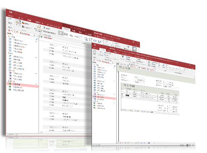Collapse the レポート group in the back window navigation pane
This screenshot has width=207, height=153.
(x=36, y=84)
